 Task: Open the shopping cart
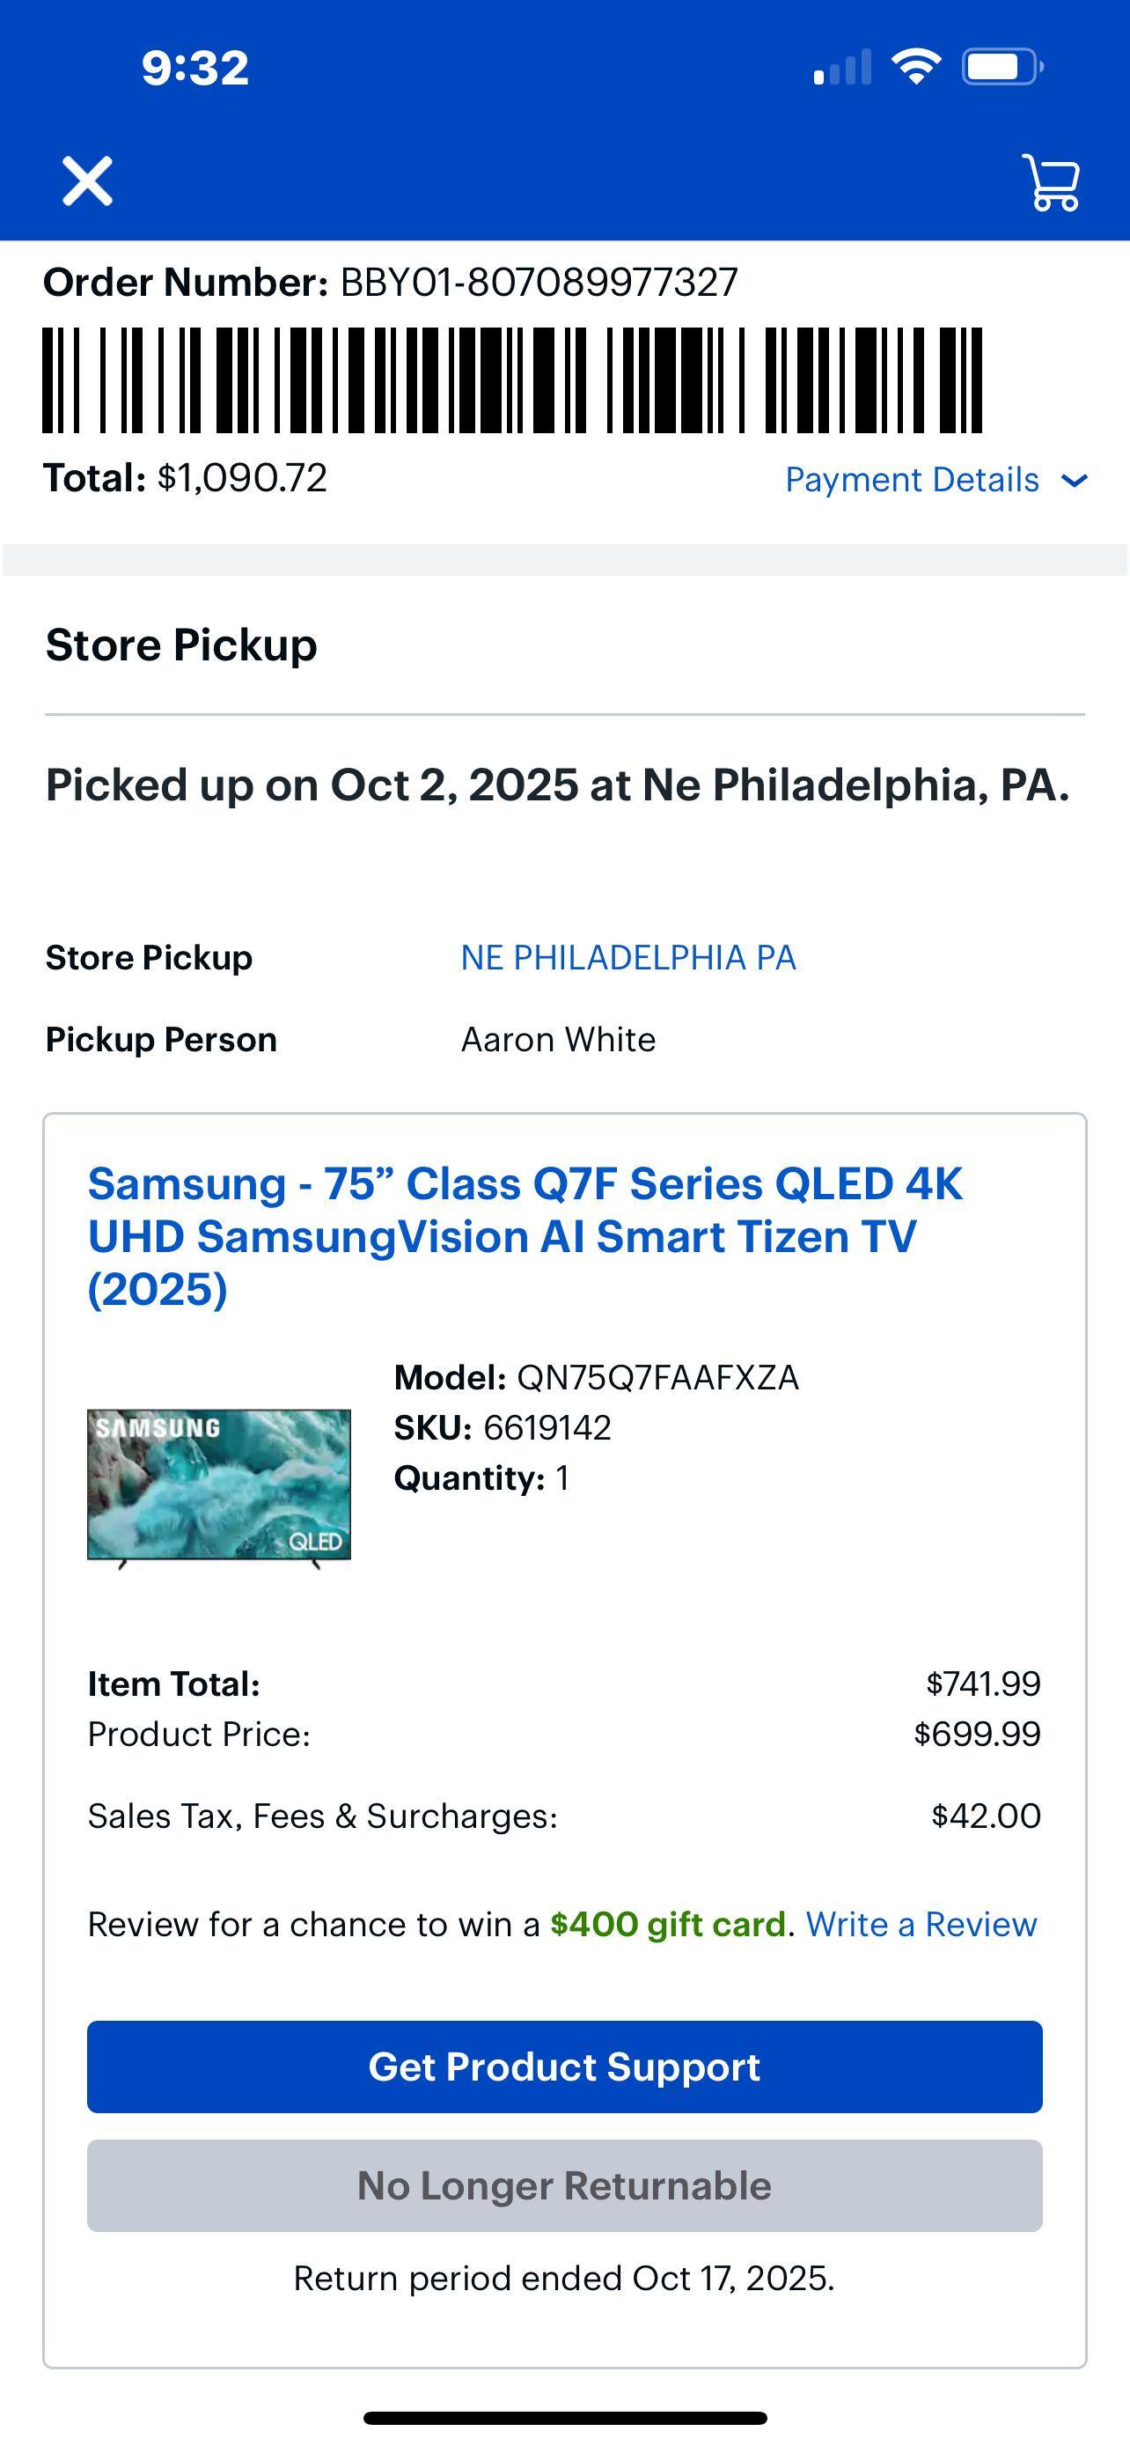(1052, 181)
